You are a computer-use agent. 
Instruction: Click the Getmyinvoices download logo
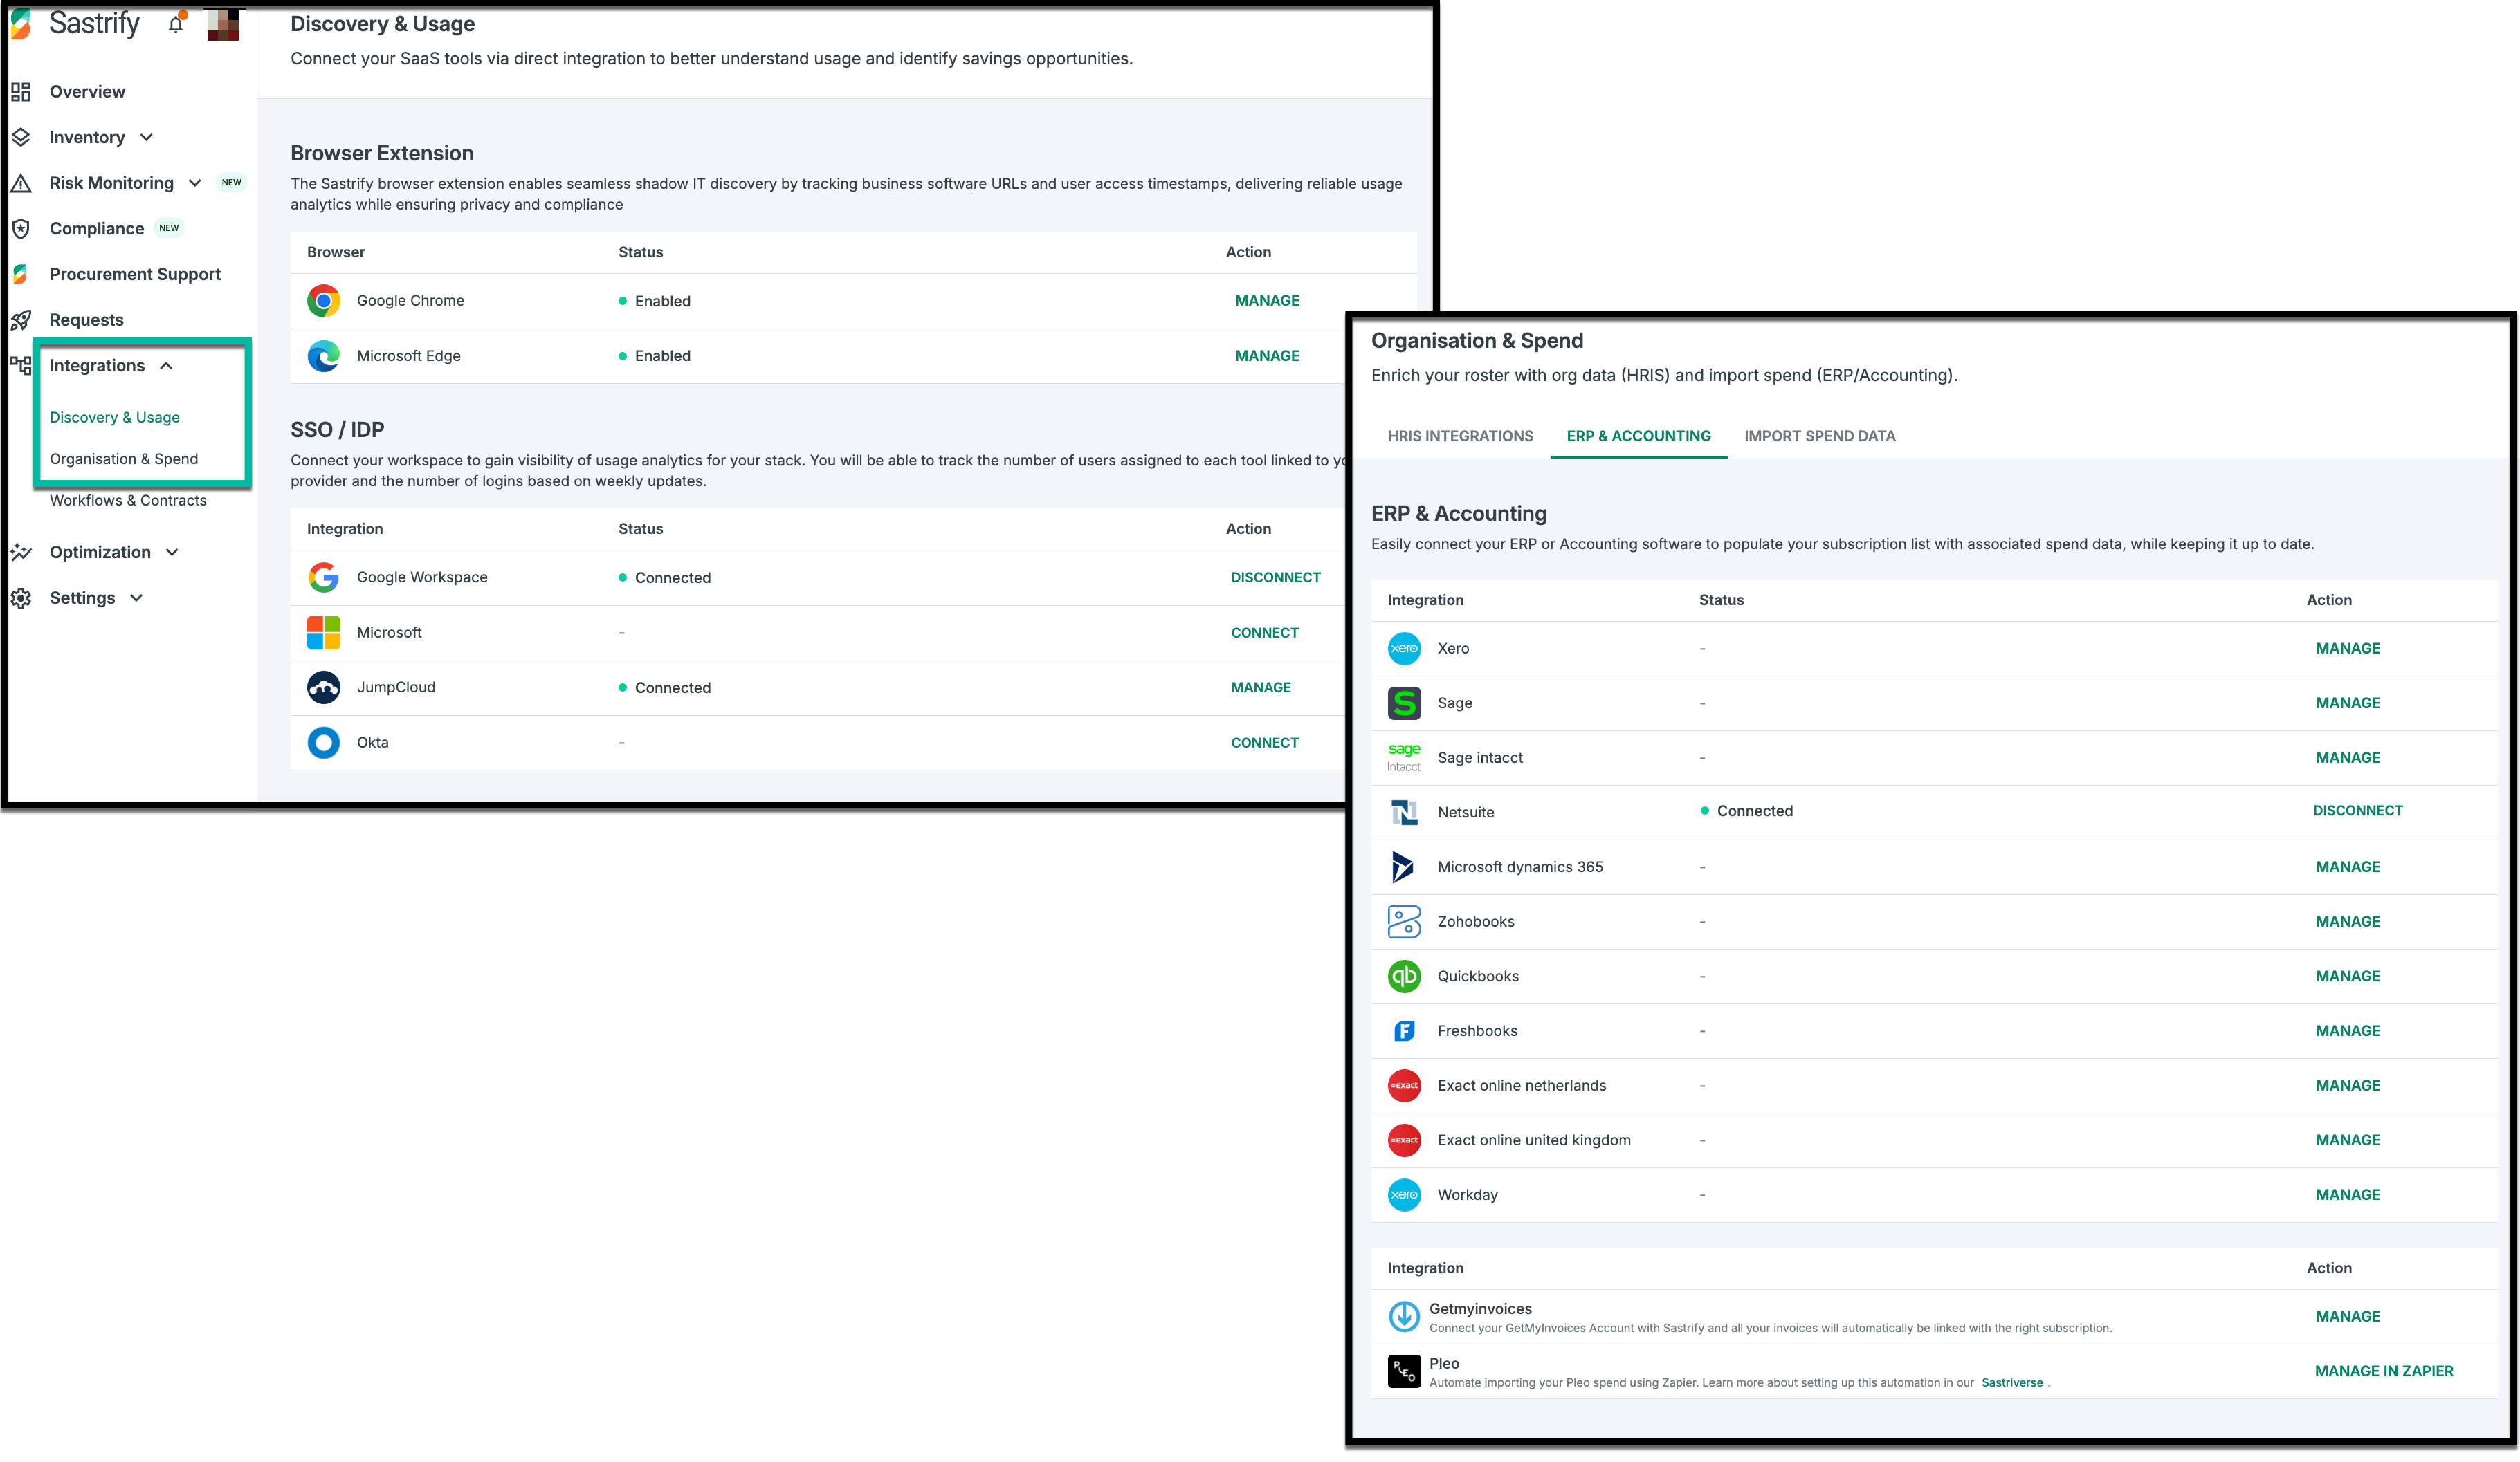click(x=1404, y=1316)
